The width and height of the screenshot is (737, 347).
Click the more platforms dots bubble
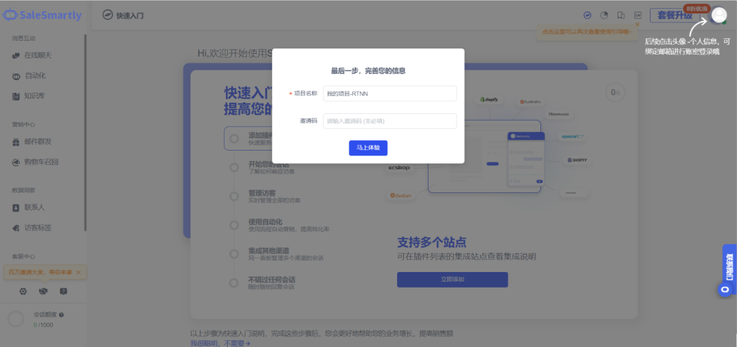click(573, 192)
